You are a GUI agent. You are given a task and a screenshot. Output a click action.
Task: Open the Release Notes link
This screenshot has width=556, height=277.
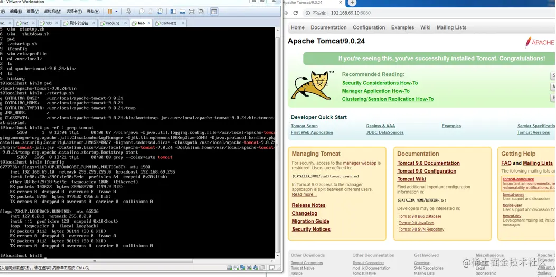[x=308, y=205]
